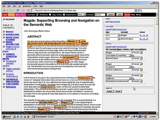Click the red tray icon beside the clock
Image resolution: width=160 pixels, height=120 pixels.
tap(146, 117)
